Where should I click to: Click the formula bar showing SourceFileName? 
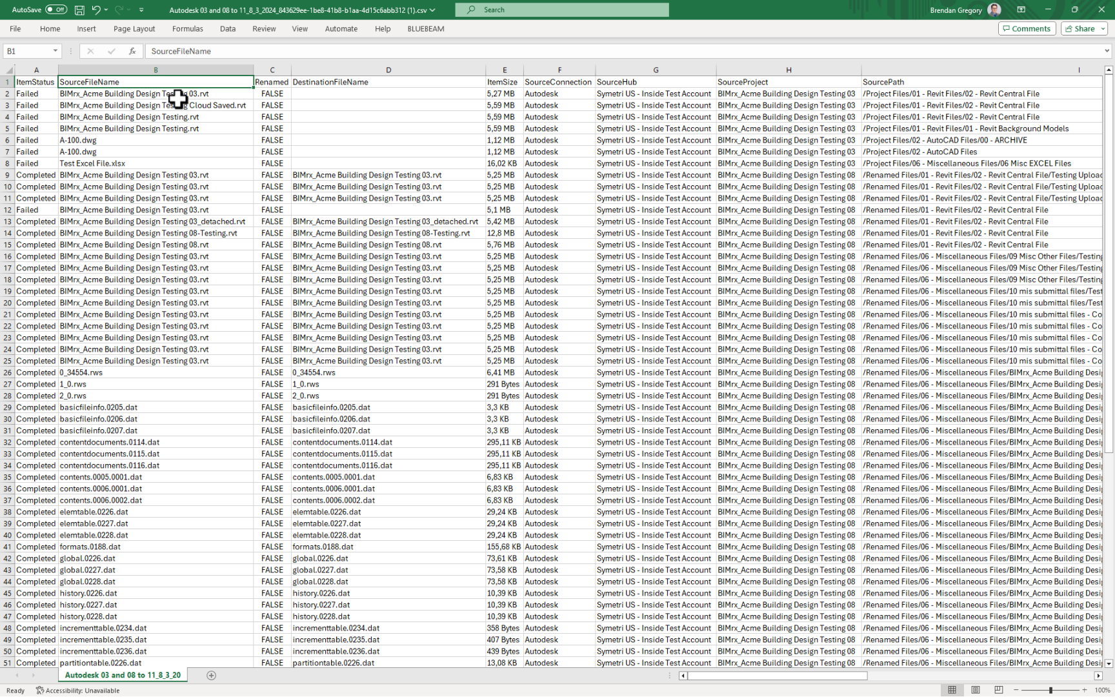(x=623, y=51)
